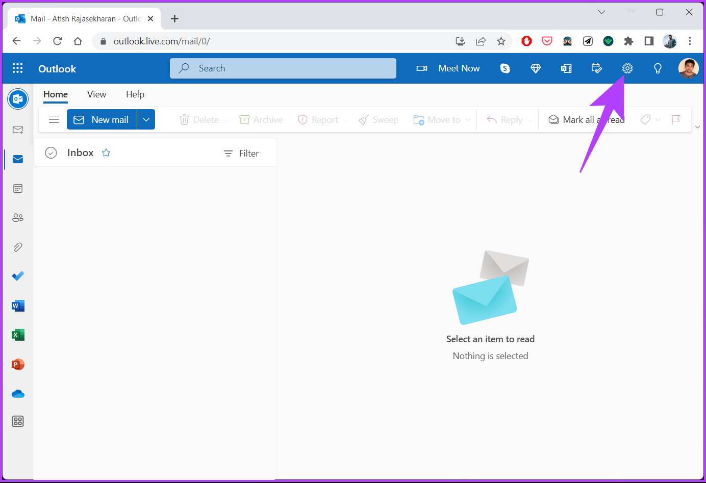Image resolution: width=706 pixels, height=483 pixels.
Task: Click the Premium diamond icon
Action: click(x=536, y=68)
